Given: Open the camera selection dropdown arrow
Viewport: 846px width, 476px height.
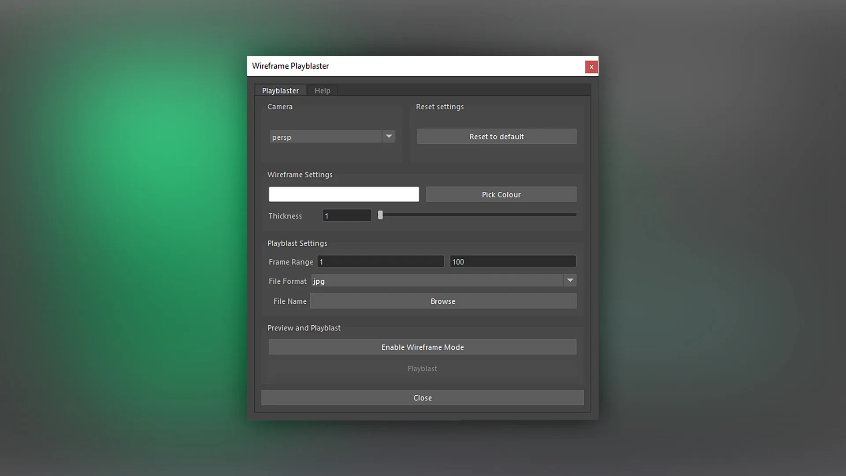Looking at the screenshot, I should pos(388,137).
